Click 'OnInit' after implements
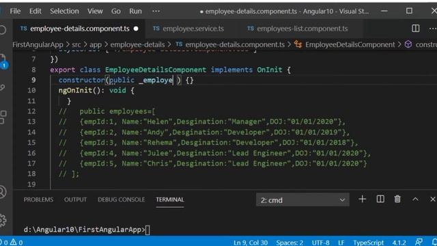The image size is (437, 246). [x=270, y=70]
